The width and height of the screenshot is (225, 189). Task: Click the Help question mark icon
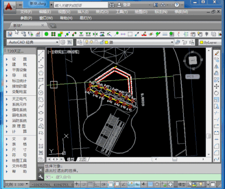[177, 5]
